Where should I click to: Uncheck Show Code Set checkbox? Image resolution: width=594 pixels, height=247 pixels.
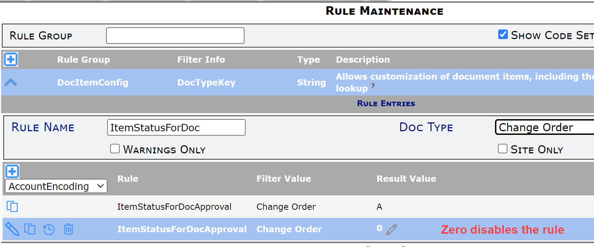503,34
